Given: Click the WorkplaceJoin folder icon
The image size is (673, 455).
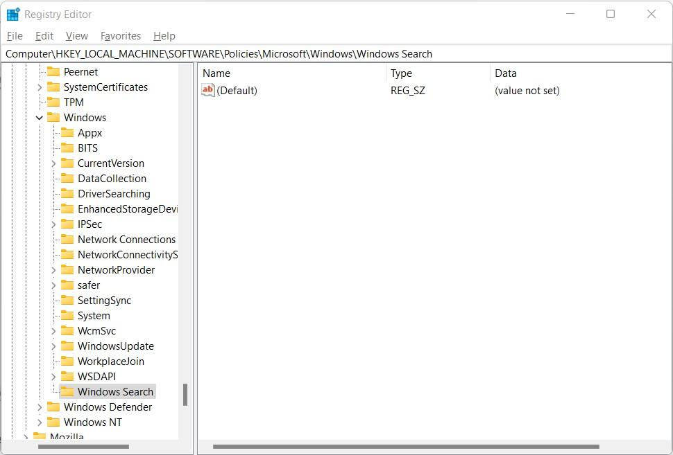Looking at the screenshot, I should point(67,361).
